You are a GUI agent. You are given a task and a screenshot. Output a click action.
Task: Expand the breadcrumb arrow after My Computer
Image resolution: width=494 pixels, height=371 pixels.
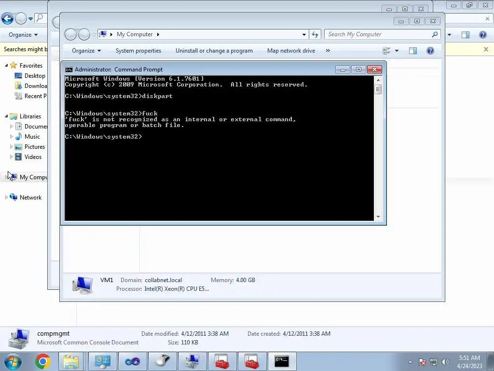pos(158,34)
